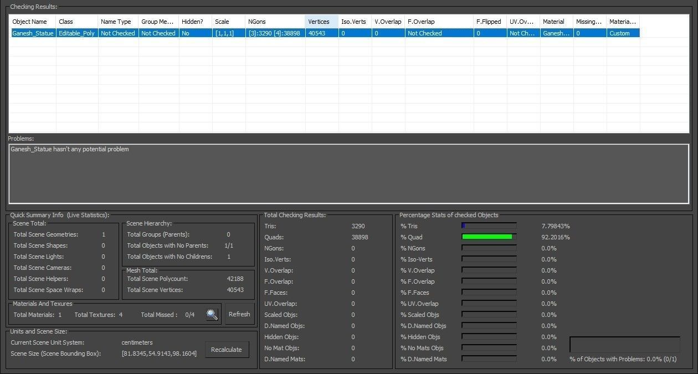The height and width of the screenshot is (374, 698).
Task: Click the Total Textures label
Action: pos(95,315)
